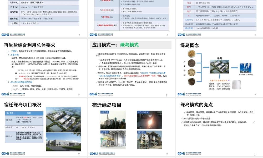Click the 绿岛模式的亮点 slide title
This screenshot has height=158, width=263.
point(196,105)
